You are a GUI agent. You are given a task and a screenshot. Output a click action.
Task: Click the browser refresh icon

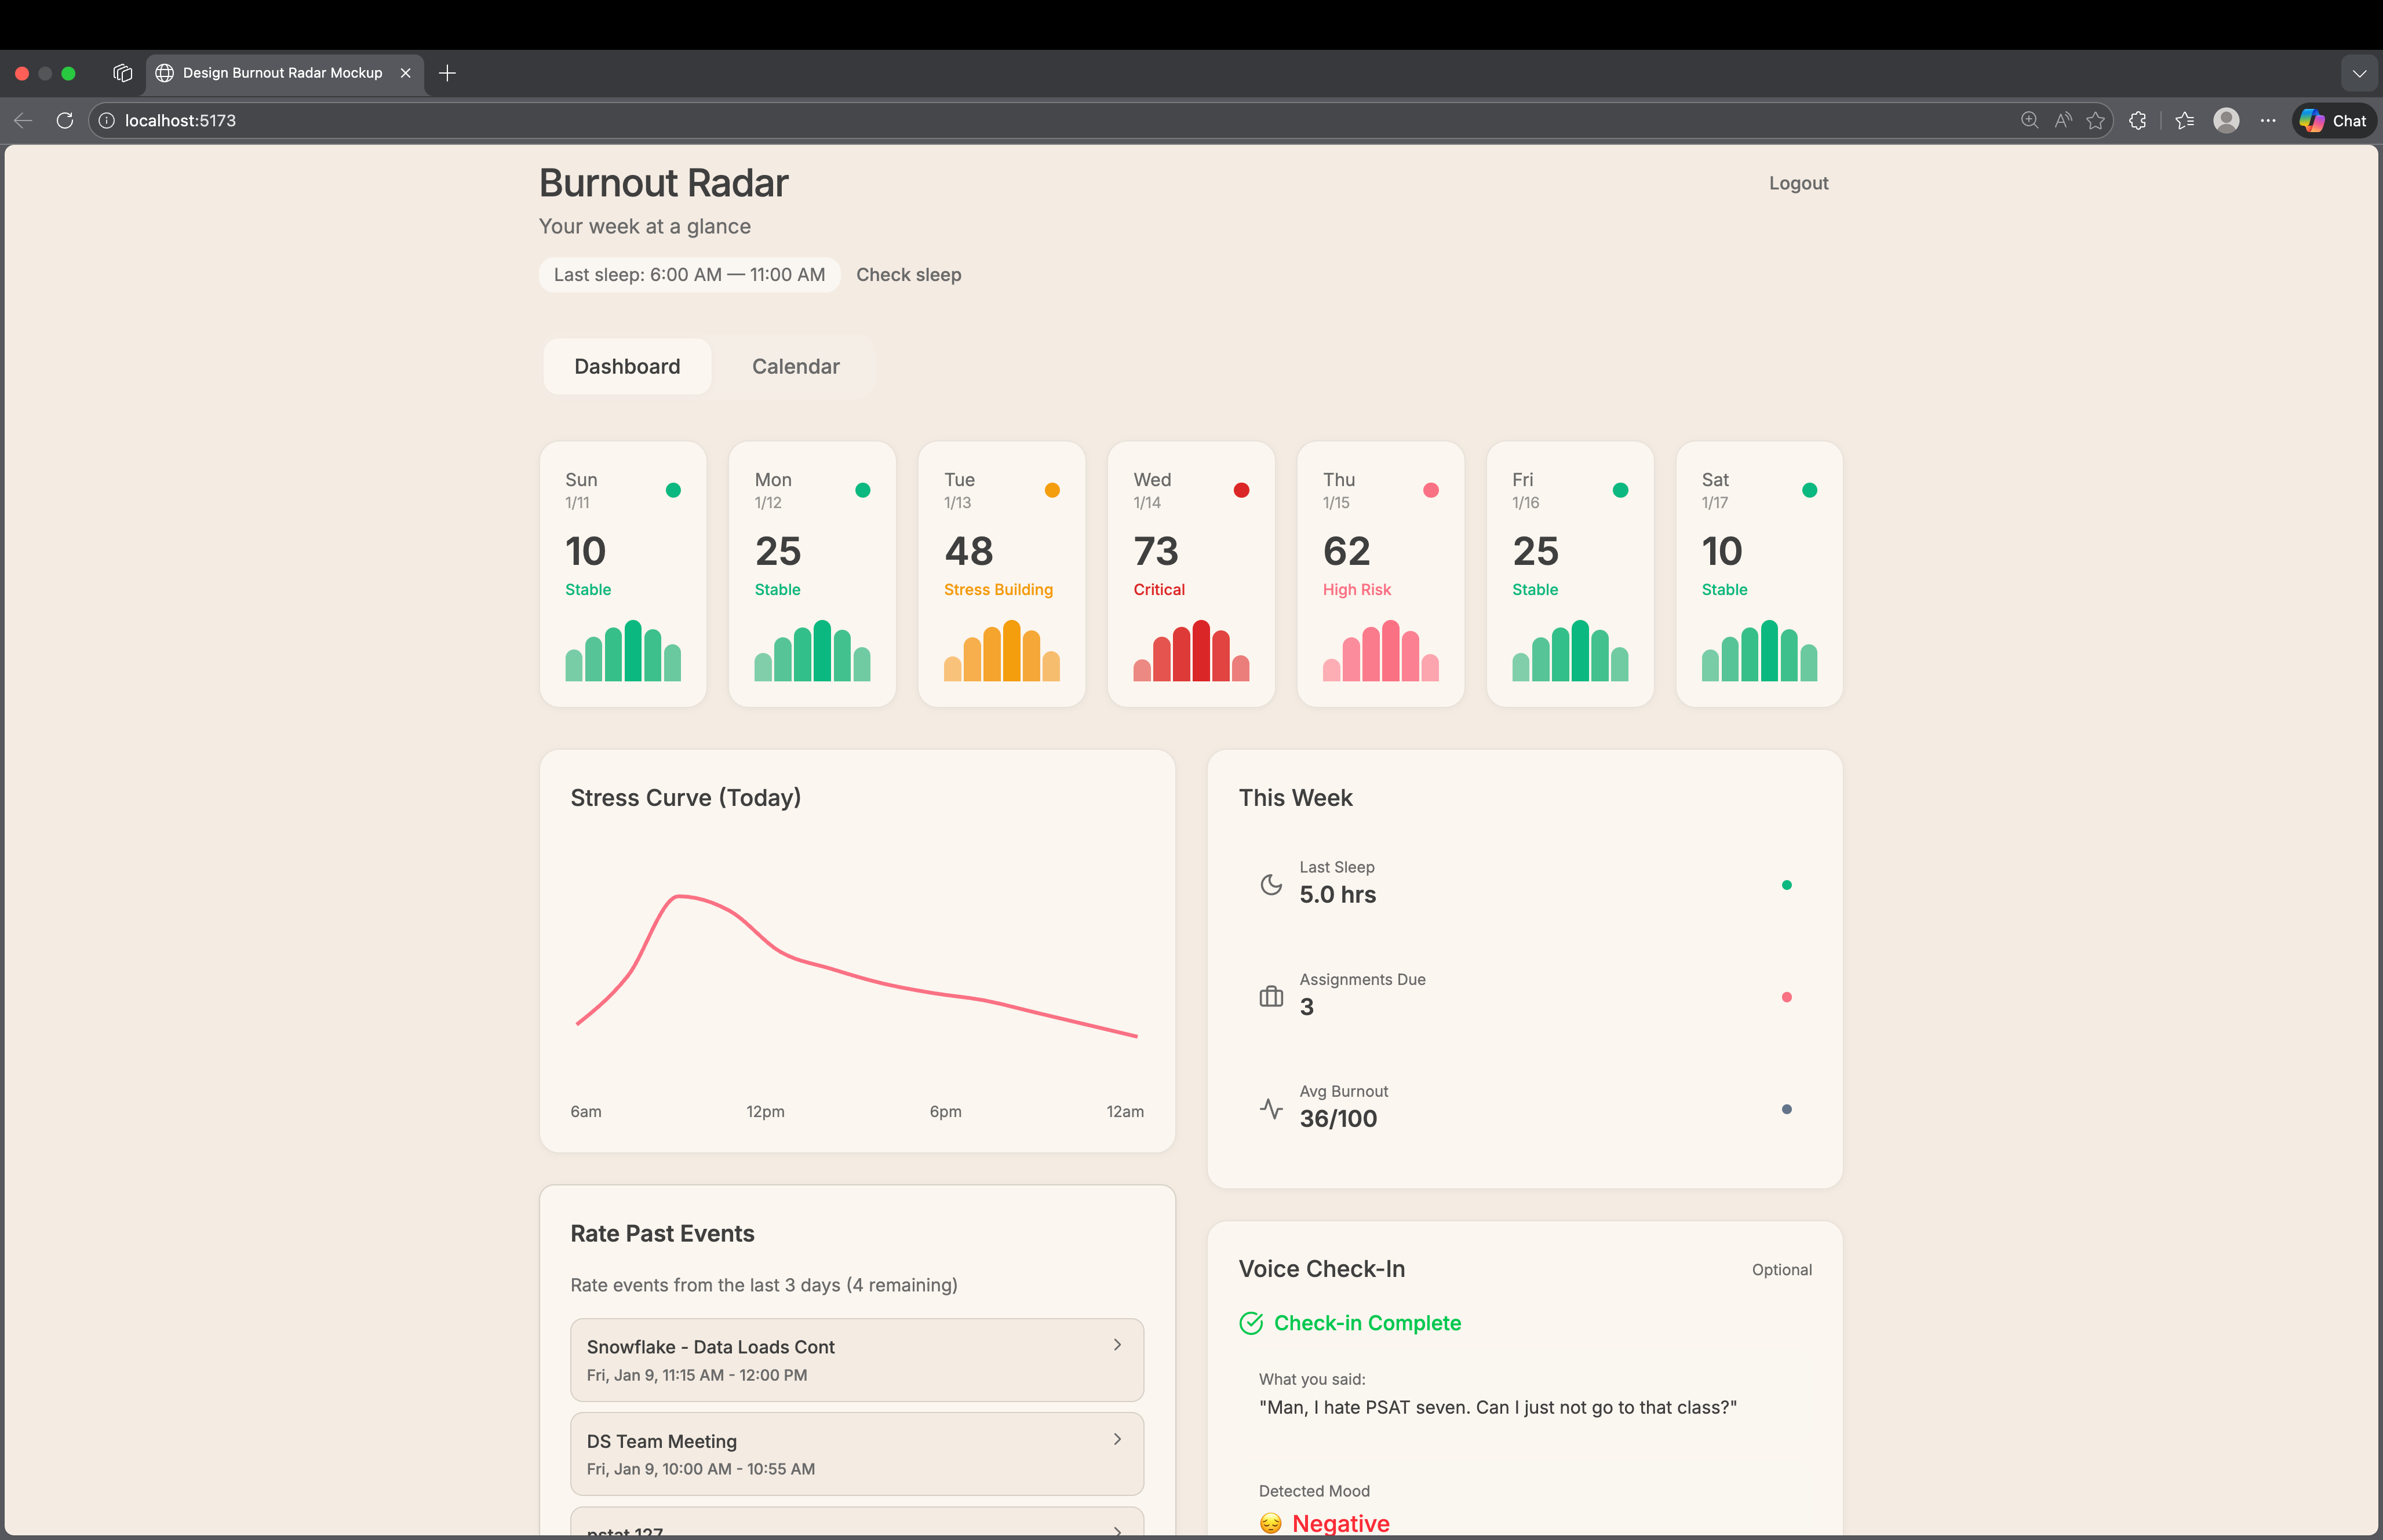click(x=65, y=120)
